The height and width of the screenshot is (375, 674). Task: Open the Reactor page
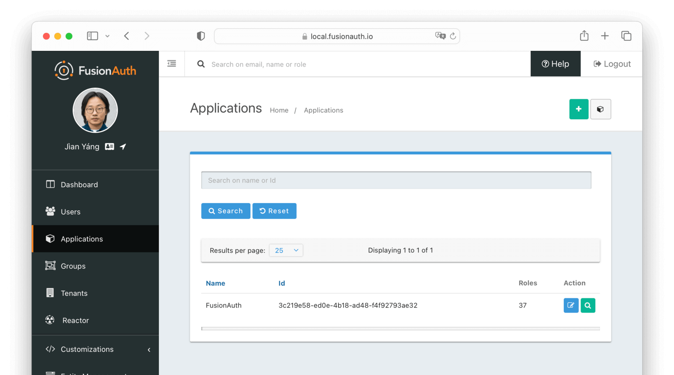(x=95, y=320)
